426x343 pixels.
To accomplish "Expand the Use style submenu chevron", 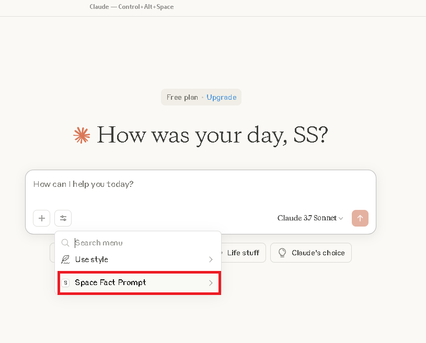I will [x=211, y=259].
